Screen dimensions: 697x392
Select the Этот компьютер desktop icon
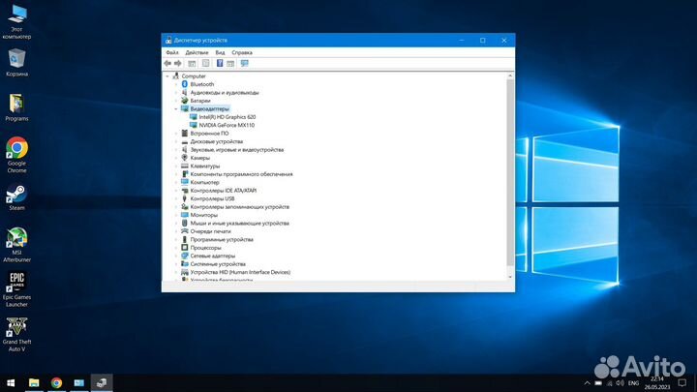click(16, 22)
